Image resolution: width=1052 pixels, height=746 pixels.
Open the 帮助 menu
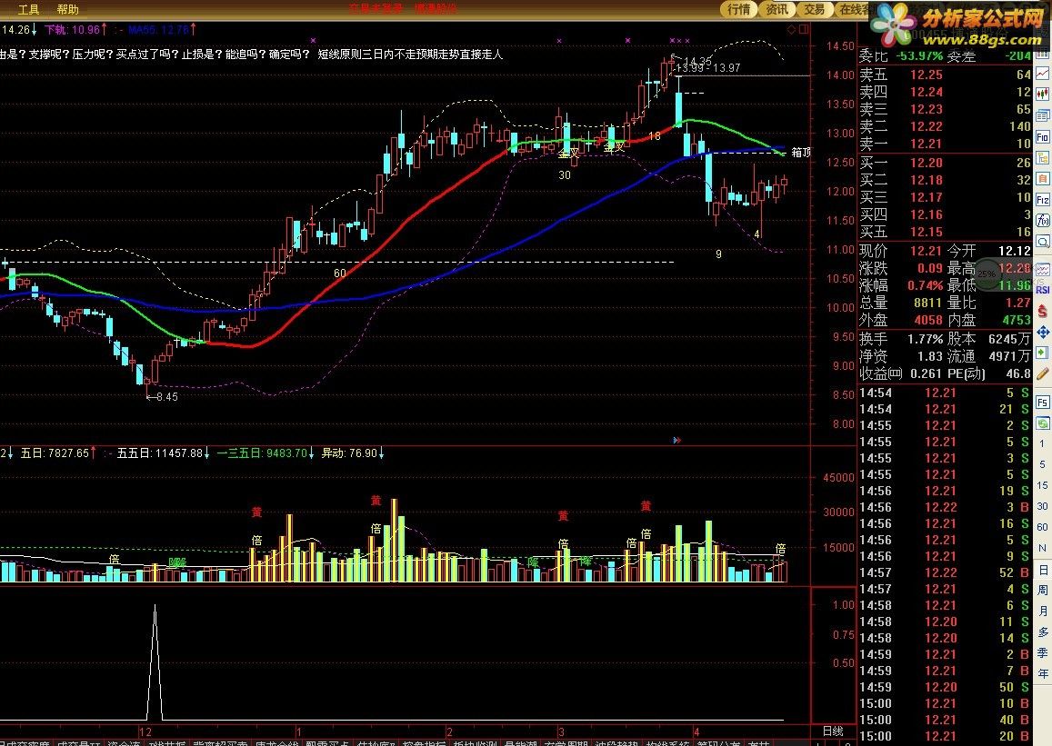(67, 9)
